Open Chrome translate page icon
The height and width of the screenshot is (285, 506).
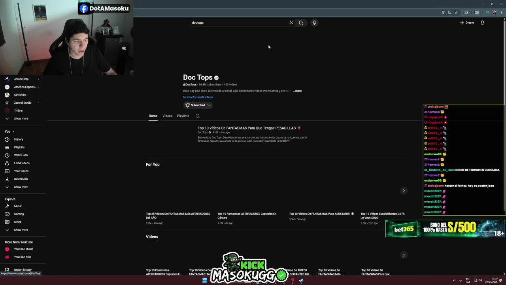[x=443, y=12]
